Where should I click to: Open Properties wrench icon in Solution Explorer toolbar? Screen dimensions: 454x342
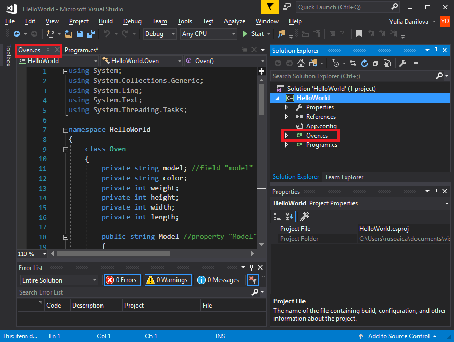pos(402,63)
